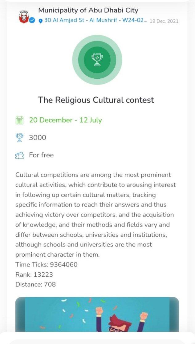Screen dimensions: 195x344
Task: Select The Religious Cultural contest title
Action: point(96,100)
